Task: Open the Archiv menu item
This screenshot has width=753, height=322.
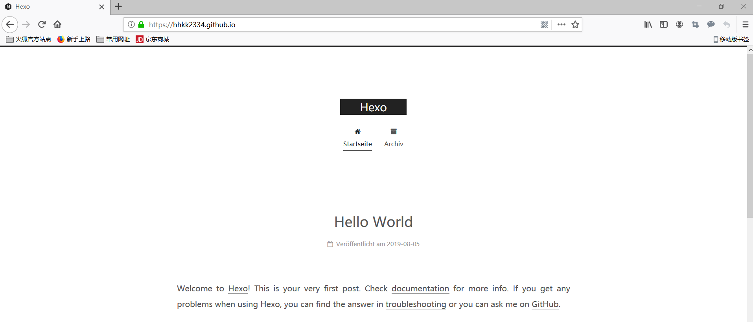Action: tap(394, 144)
